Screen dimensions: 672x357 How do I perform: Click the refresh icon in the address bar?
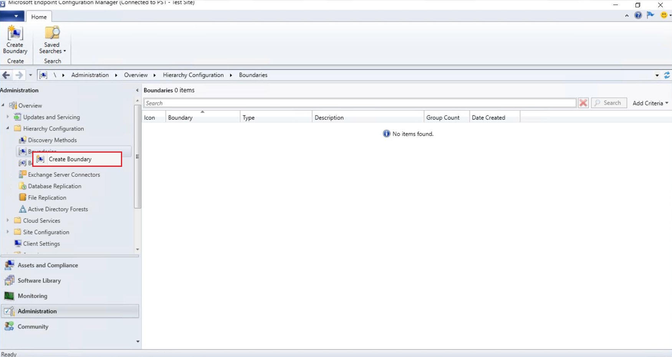[x=667, y=75]
